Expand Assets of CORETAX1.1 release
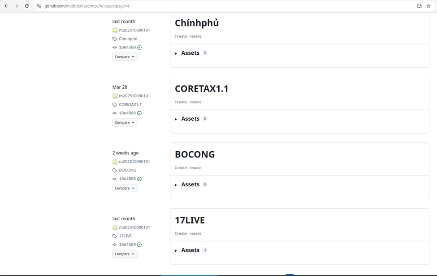 click(190, 118)
